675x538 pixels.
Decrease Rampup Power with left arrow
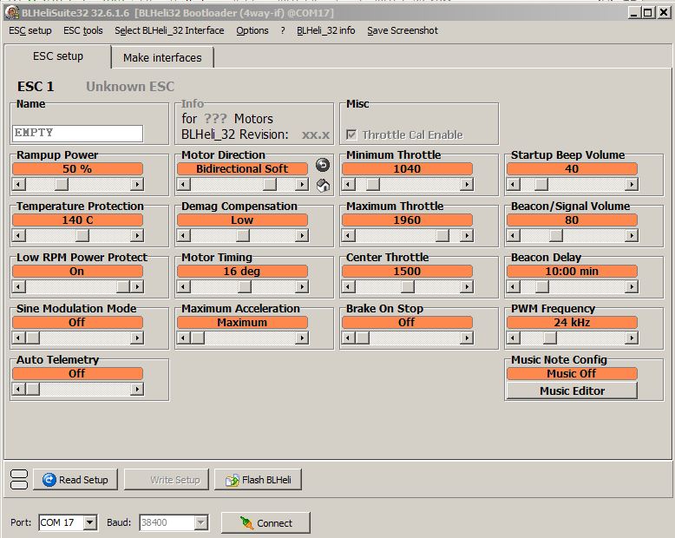coord(18,184)
